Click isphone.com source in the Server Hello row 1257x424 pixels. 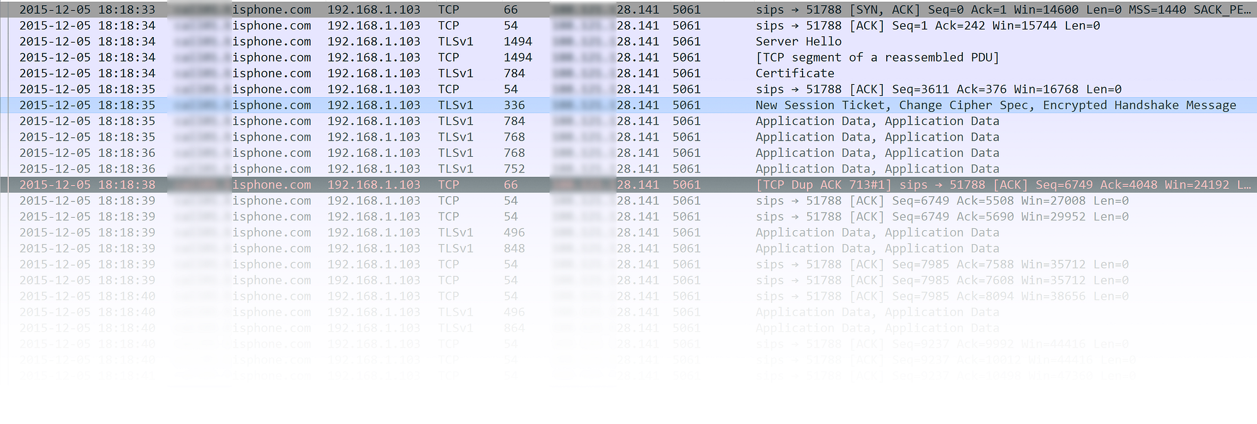point(272,41)
